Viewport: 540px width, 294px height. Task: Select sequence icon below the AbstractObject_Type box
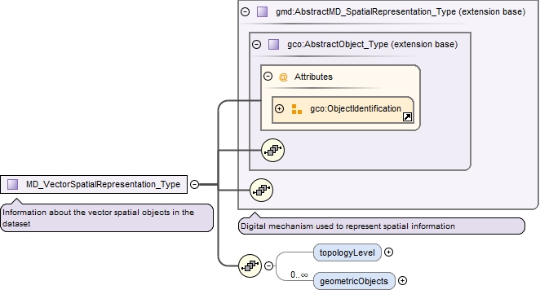tap(261, 190)
